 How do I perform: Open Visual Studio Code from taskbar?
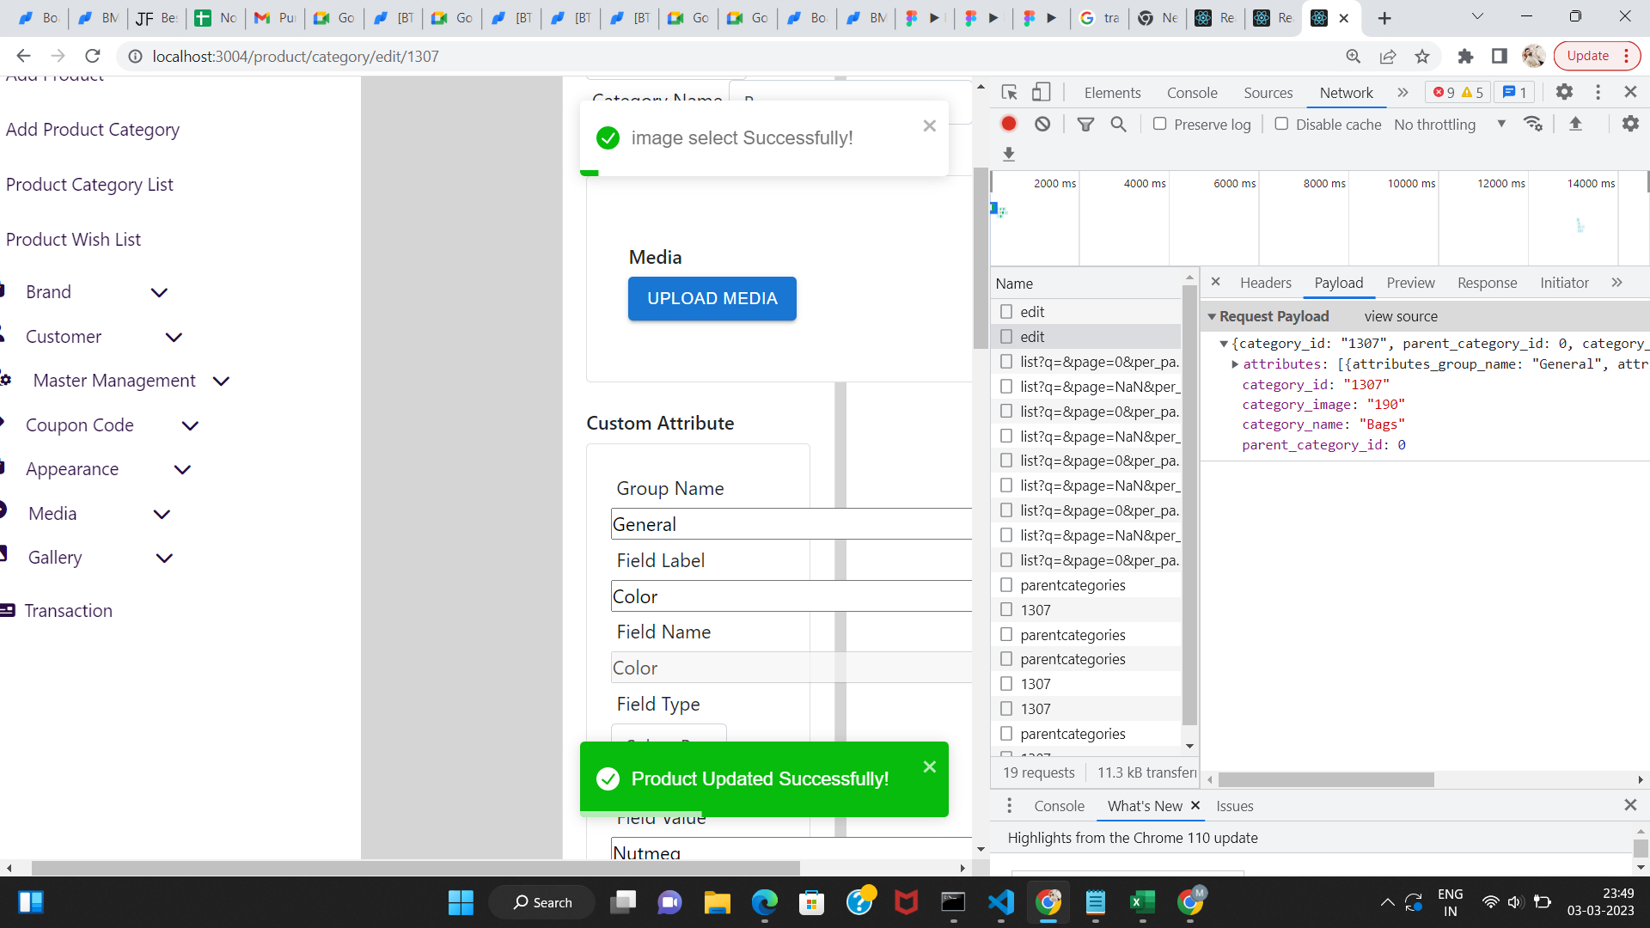[1001, 902]
